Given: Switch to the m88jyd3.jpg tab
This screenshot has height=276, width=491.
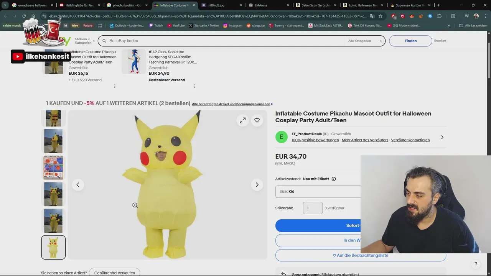Looking at the screenshot, I should coord(222,5).
